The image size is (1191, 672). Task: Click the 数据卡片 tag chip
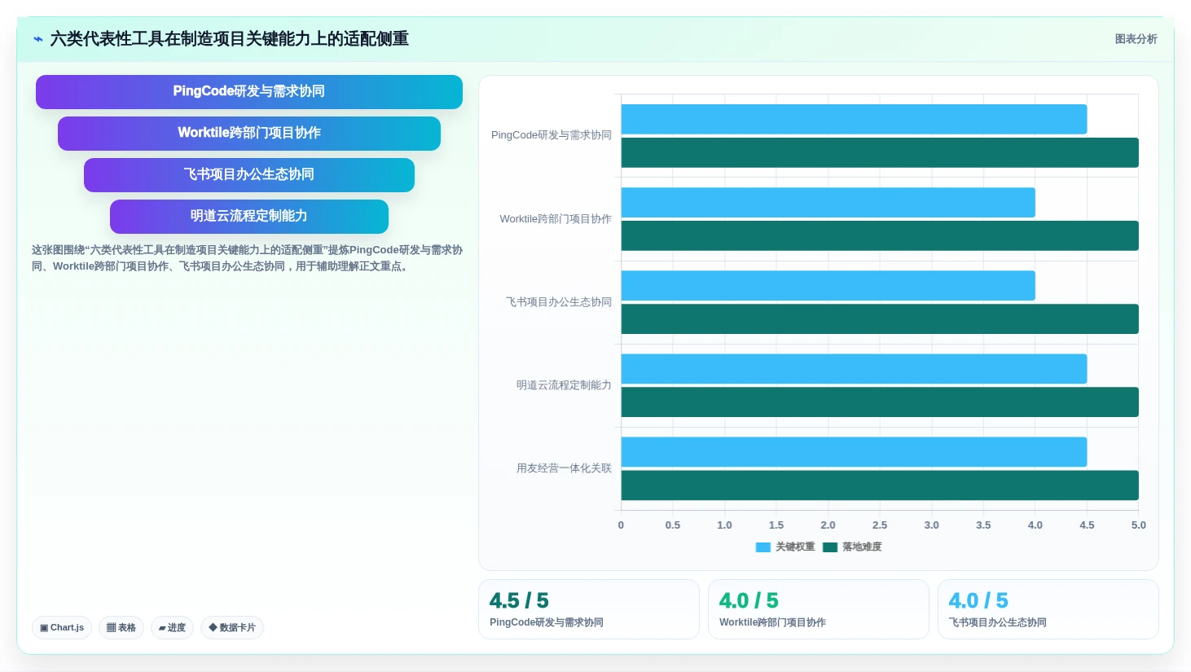(x=232, y=628)
